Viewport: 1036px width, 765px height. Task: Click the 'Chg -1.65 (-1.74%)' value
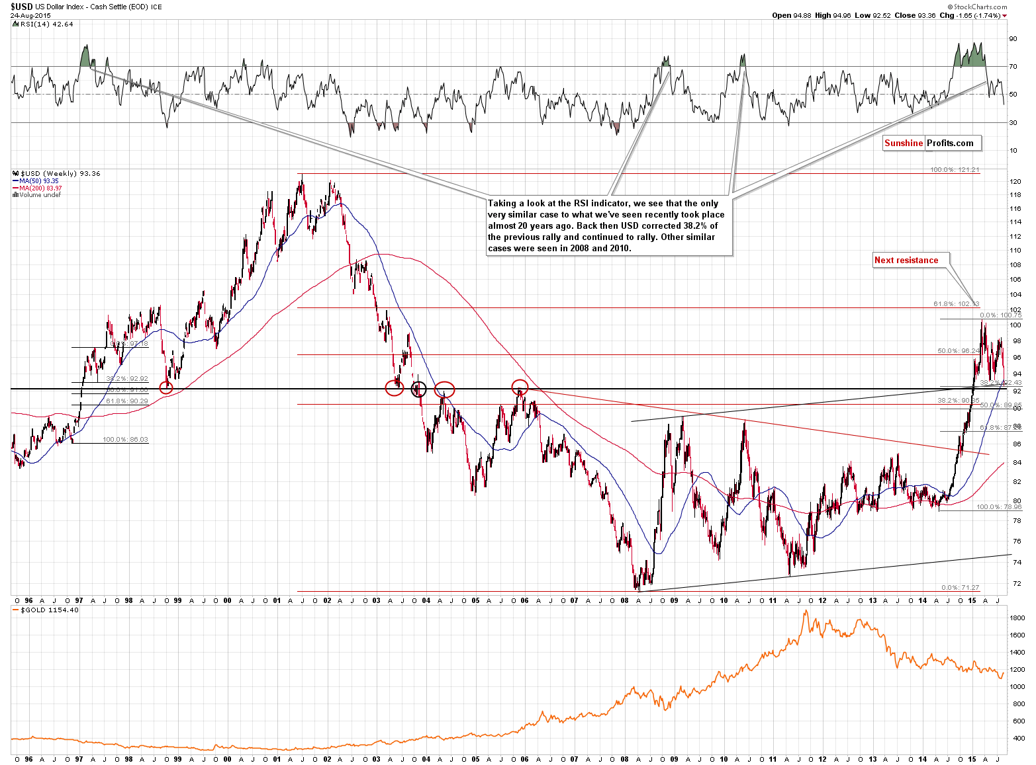coord(970,15)
